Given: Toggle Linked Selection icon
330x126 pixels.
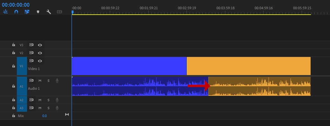Looking at the screenshot, I should pos(27,12).
